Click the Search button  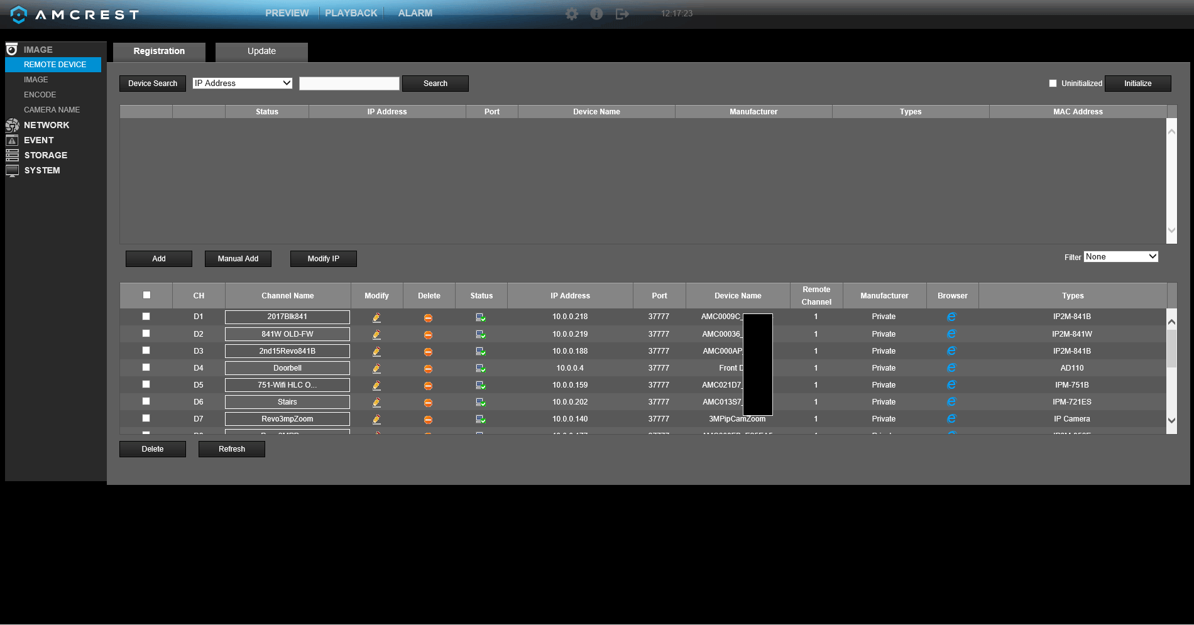435,84
